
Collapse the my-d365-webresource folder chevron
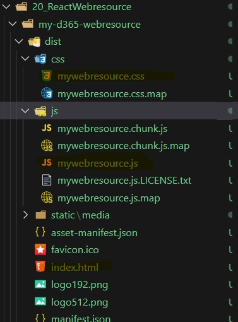pos(13,24)
